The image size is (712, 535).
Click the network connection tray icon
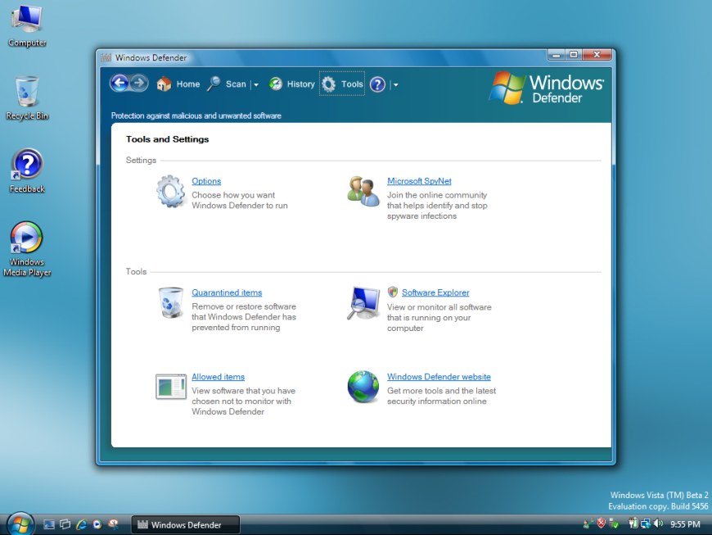[645, 524]
